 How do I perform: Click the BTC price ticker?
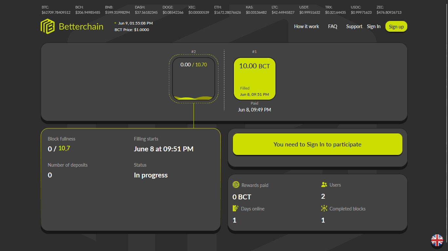click(x=56, y=10)
